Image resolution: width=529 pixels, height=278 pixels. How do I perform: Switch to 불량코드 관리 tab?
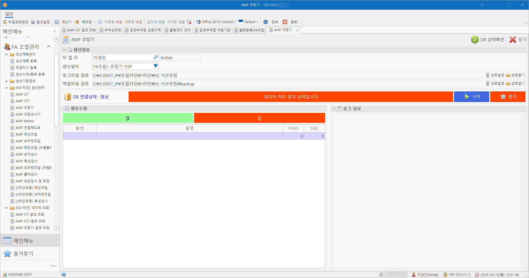pos(178,30)
